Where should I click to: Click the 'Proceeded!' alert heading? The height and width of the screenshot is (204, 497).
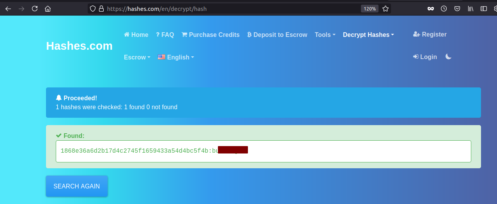[x=76, y=98]
